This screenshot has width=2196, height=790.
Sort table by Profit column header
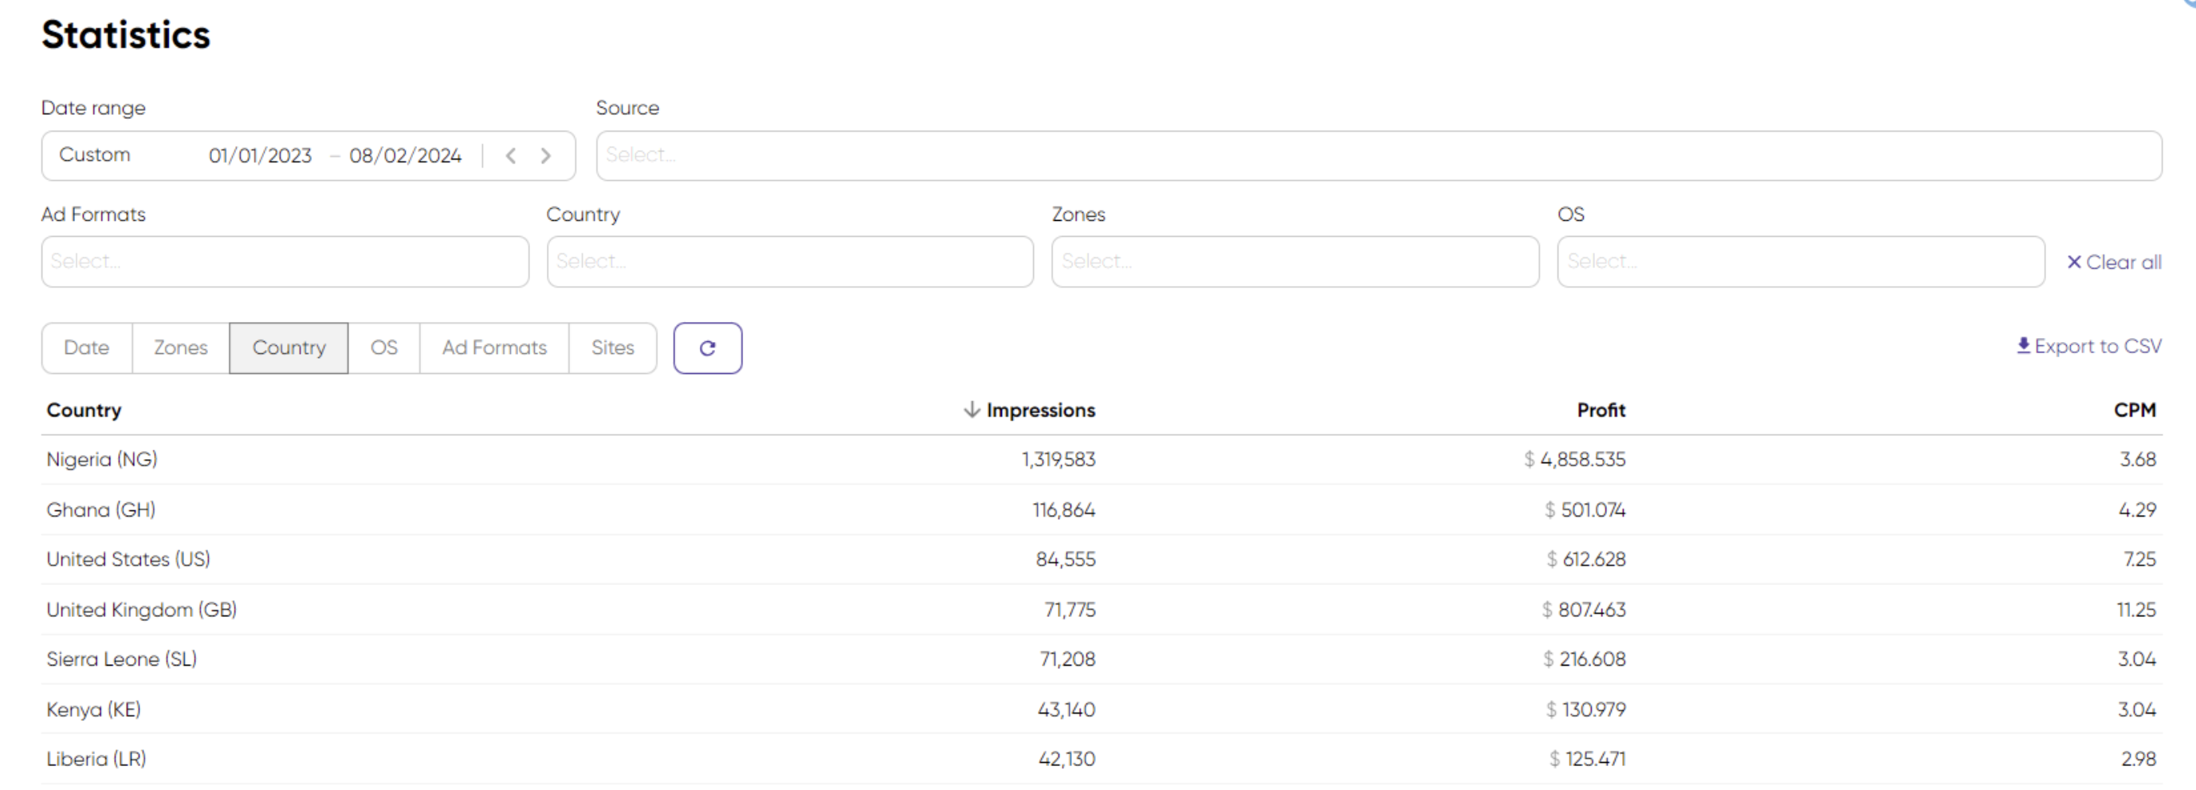1600,410
